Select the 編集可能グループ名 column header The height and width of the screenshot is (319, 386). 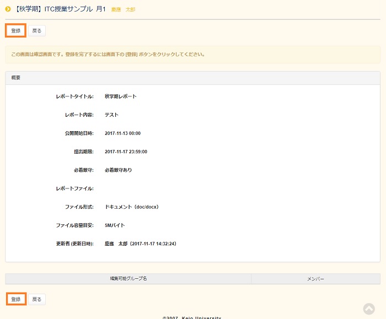pyautogui.click(x=128, y=279)
